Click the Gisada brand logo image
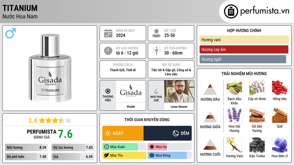294x165 pixels. [x=131, y=91]
